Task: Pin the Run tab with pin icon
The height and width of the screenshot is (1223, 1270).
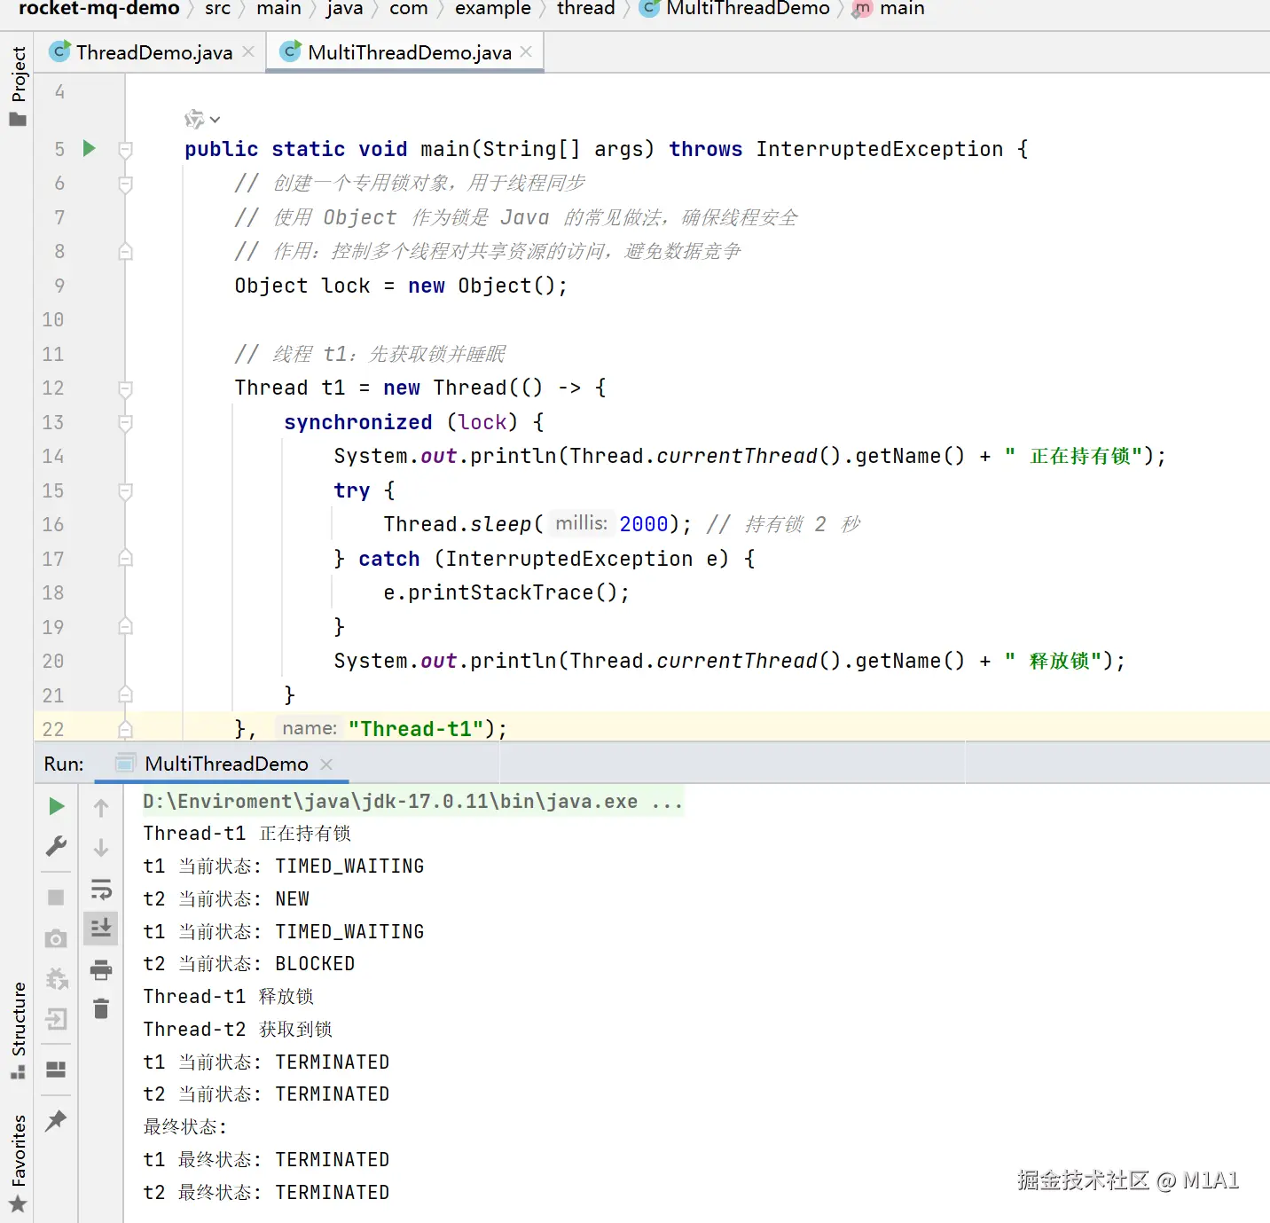Action: pos(56,1120)
